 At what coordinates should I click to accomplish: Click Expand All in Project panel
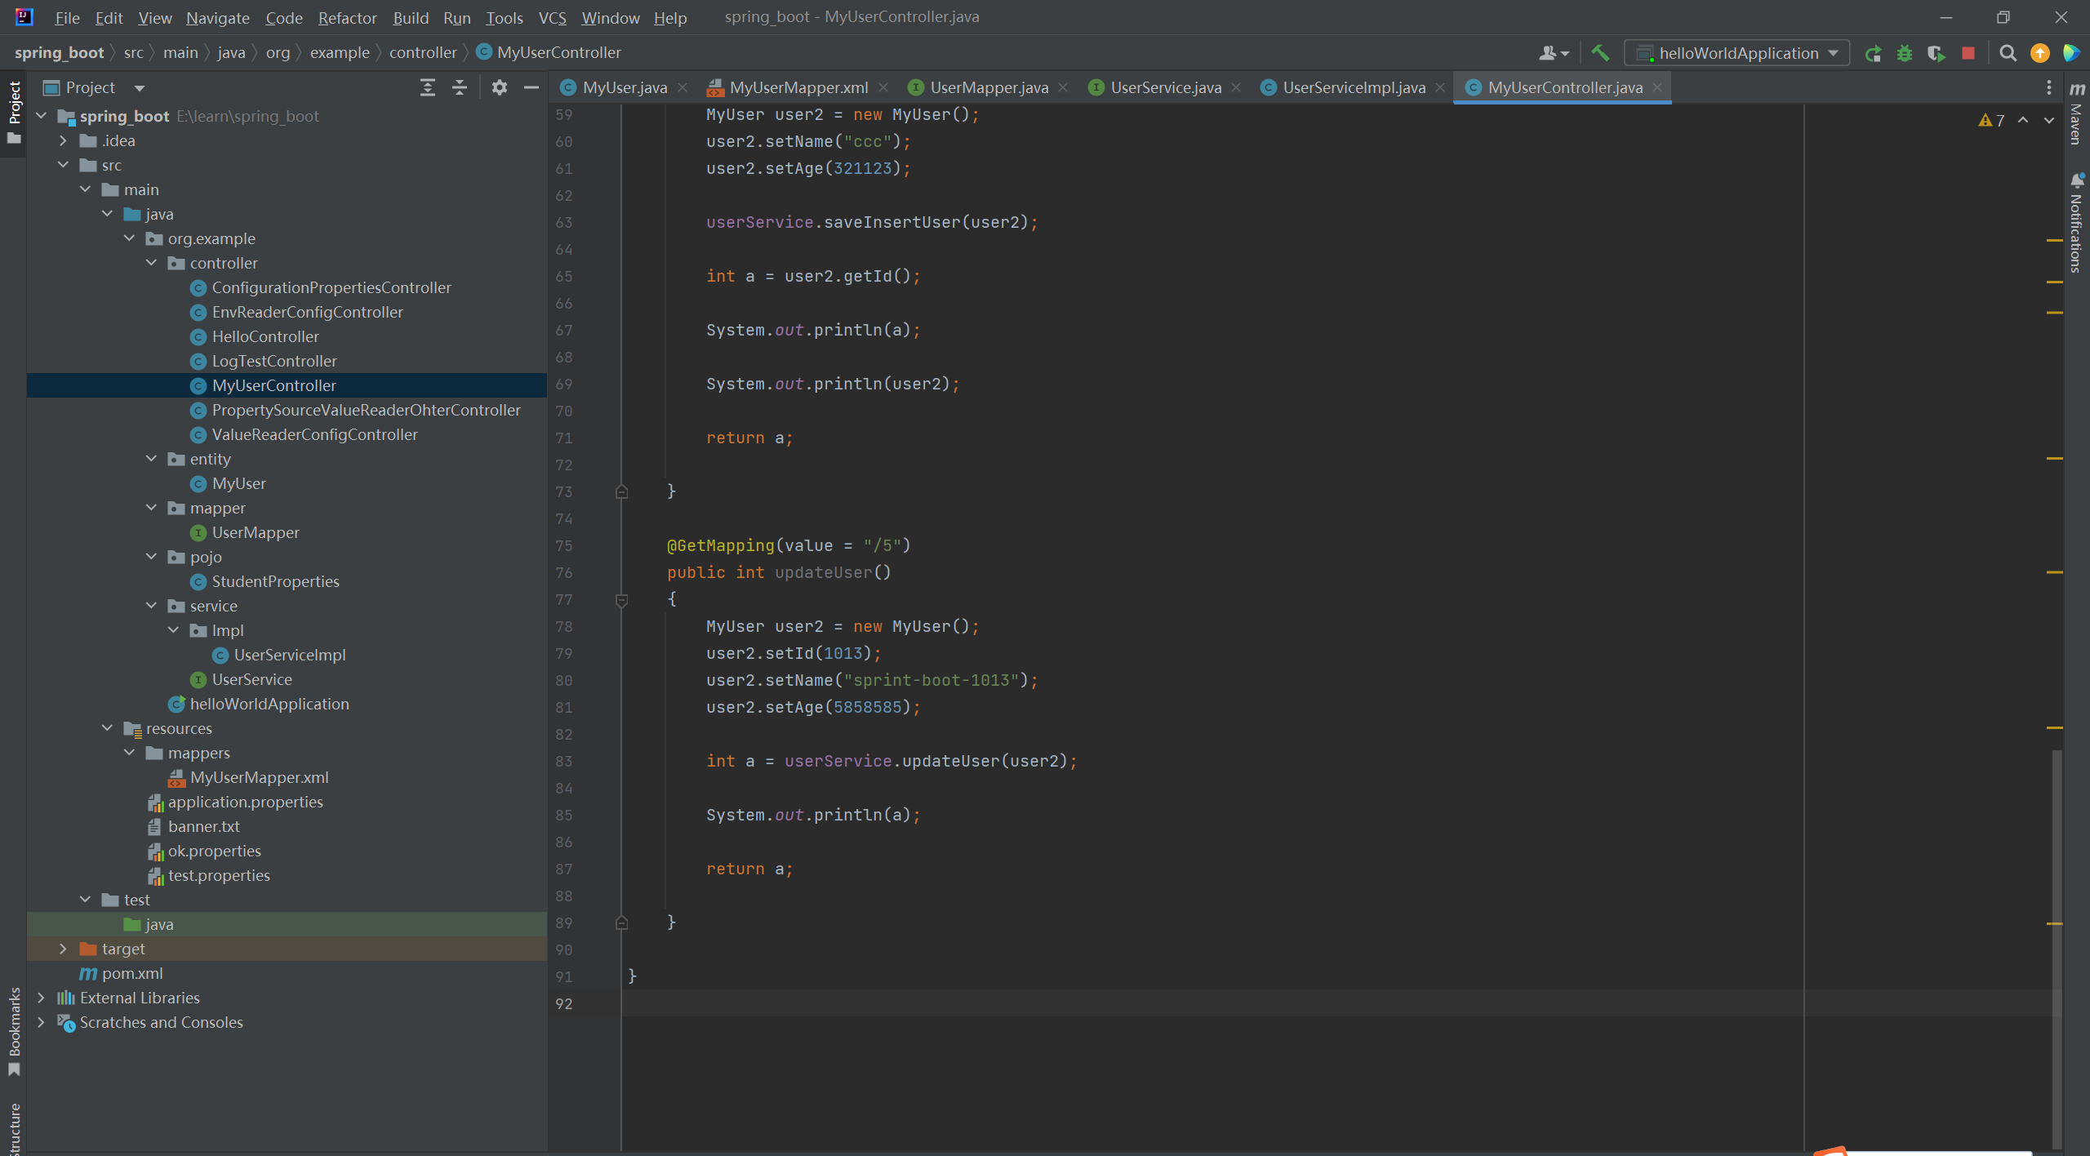coord(427,87)
